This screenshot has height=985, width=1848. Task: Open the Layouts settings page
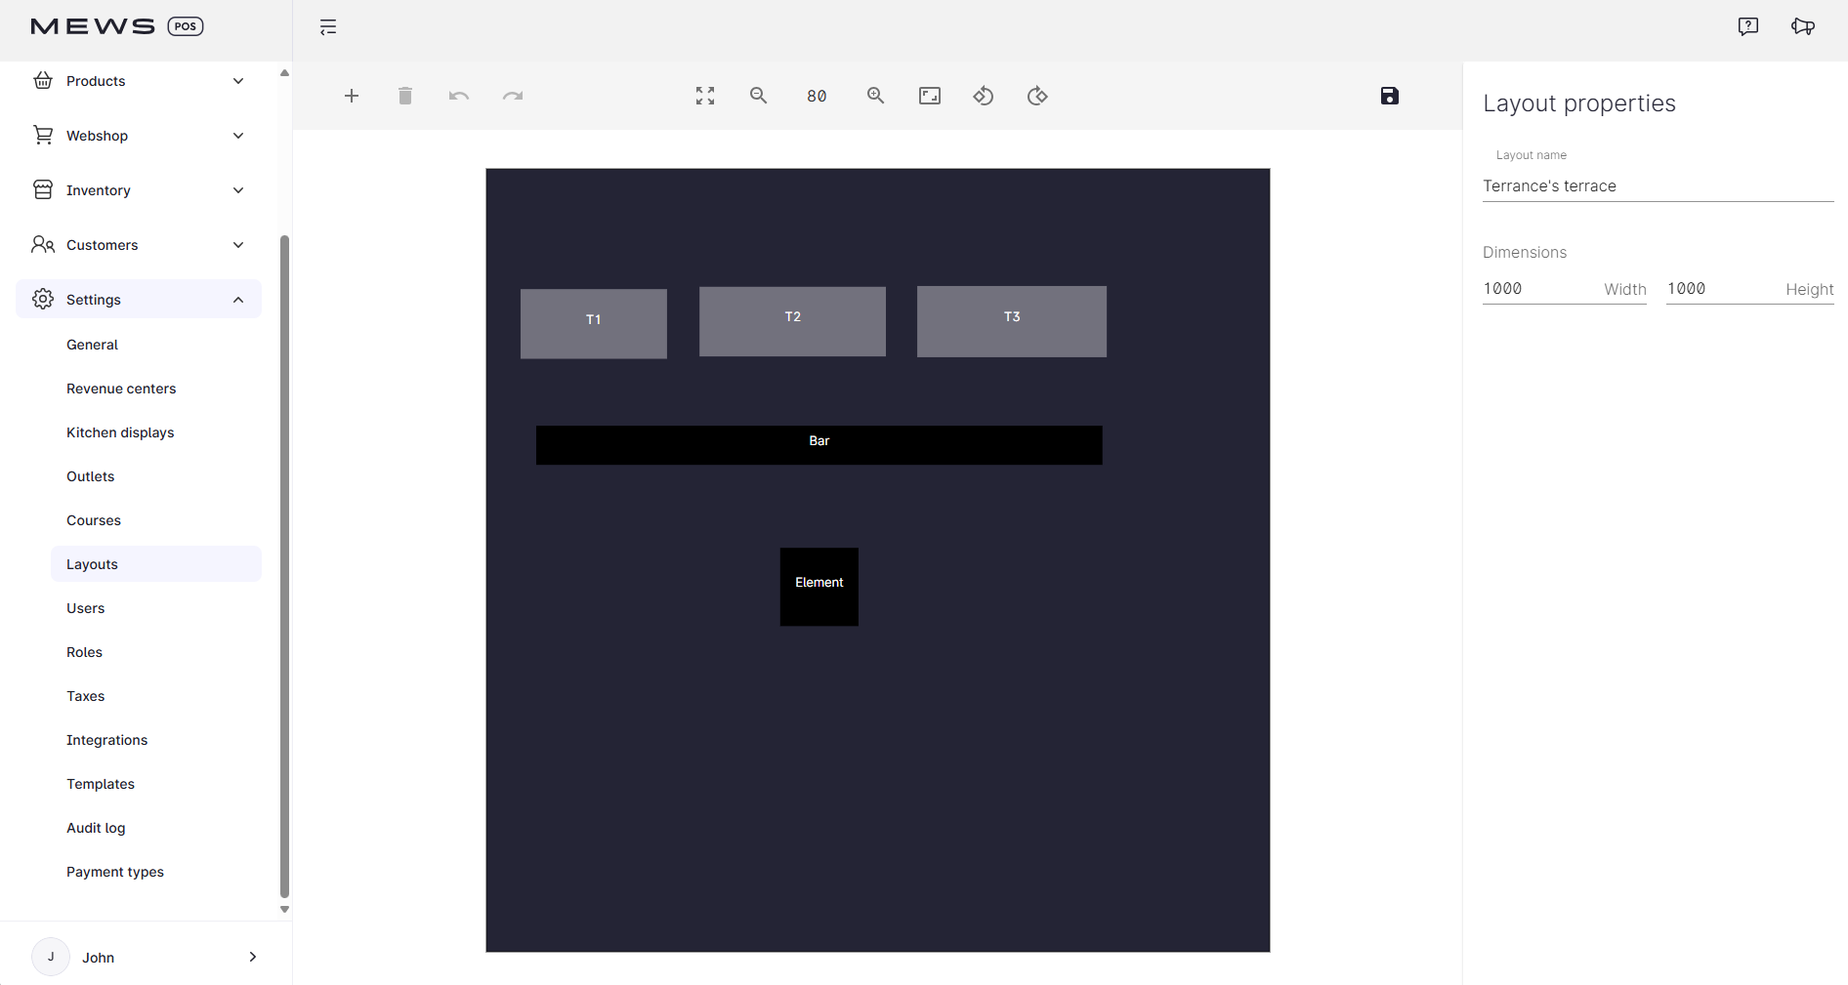pos(92,563)
